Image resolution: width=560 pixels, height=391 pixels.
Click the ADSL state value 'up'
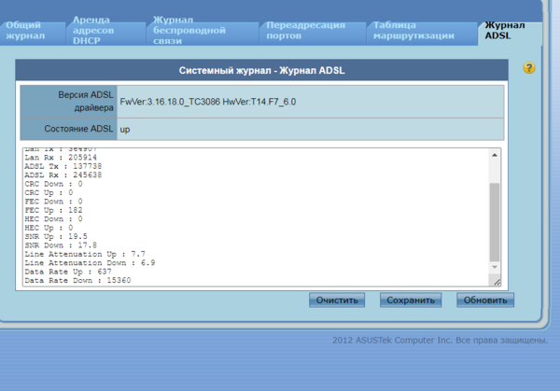coord(125,130)
